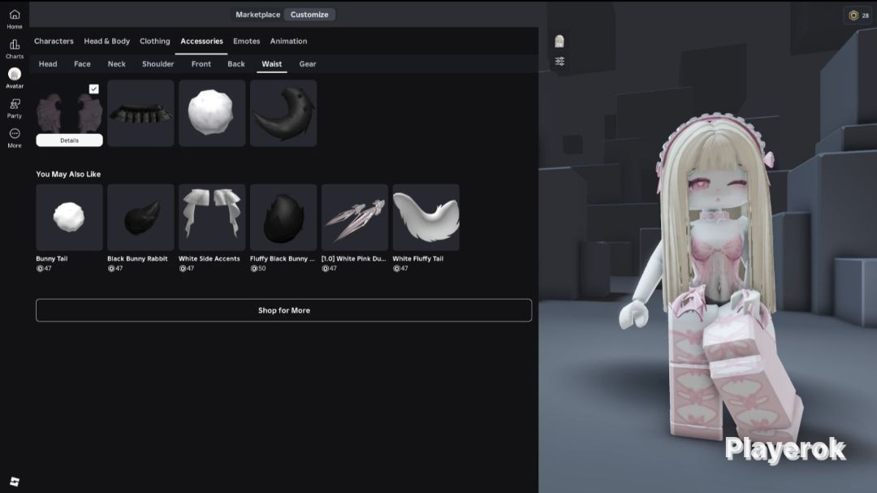Screen dimensions: 877x493
Task: Equip the black ruffled skirt item
Action: click(141, 113)
